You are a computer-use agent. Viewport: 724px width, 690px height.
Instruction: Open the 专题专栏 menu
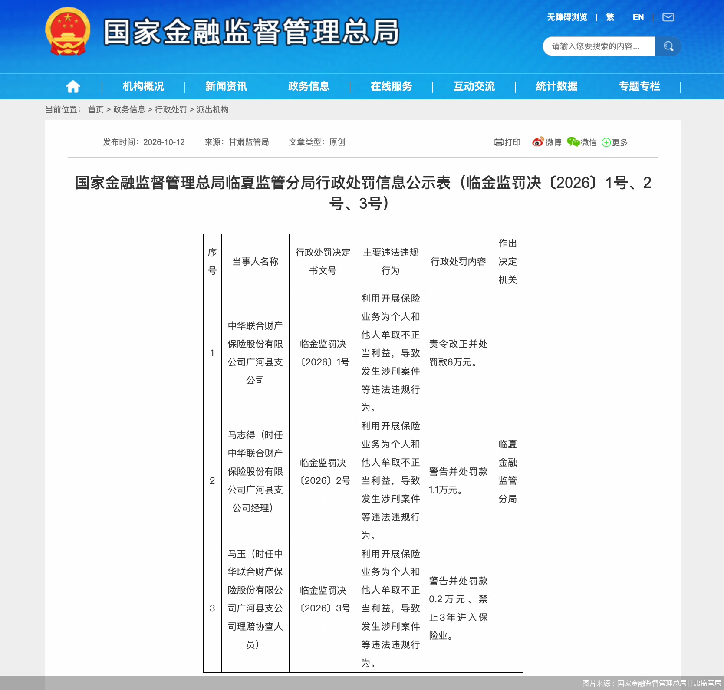[639, 86]
